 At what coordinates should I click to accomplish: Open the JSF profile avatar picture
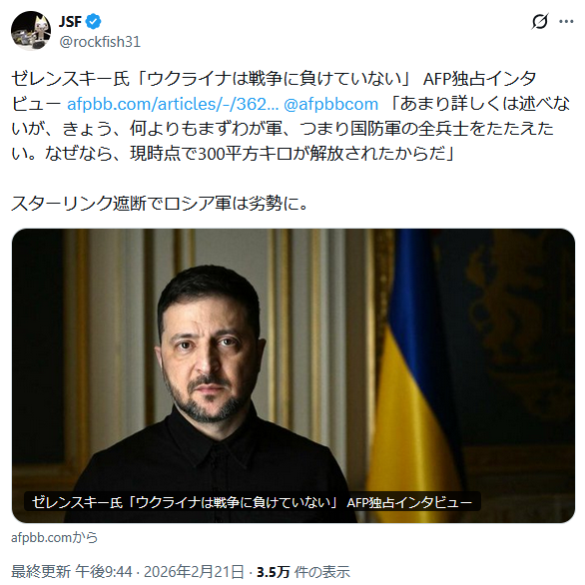click(31, 31)
